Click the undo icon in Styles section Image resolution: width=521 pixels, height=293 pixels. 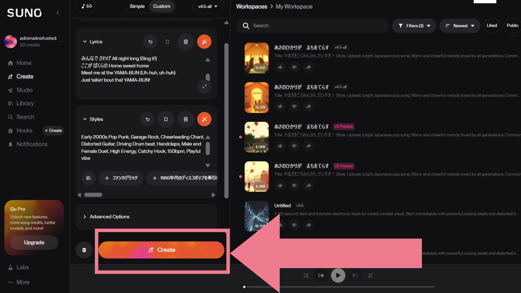[x=147, y=119]
